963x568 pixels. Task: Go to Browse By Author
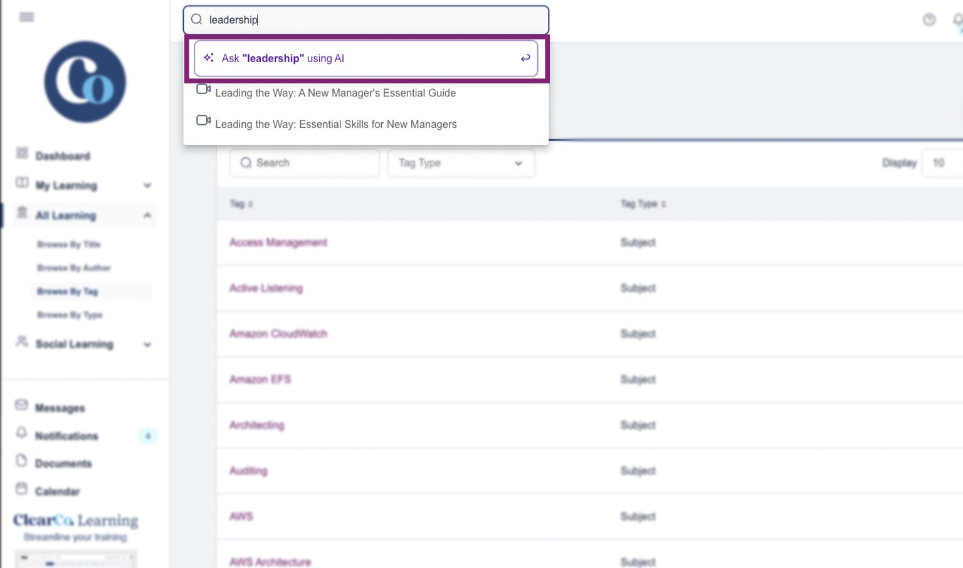[x=74, y=268]
